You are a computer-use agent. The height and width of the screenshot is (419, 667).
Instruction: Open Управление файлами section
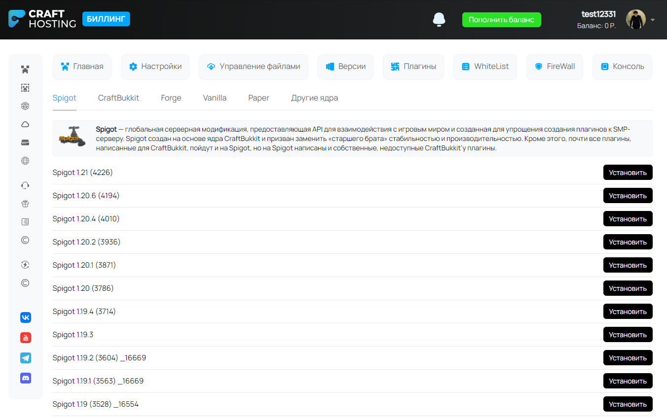254,67
